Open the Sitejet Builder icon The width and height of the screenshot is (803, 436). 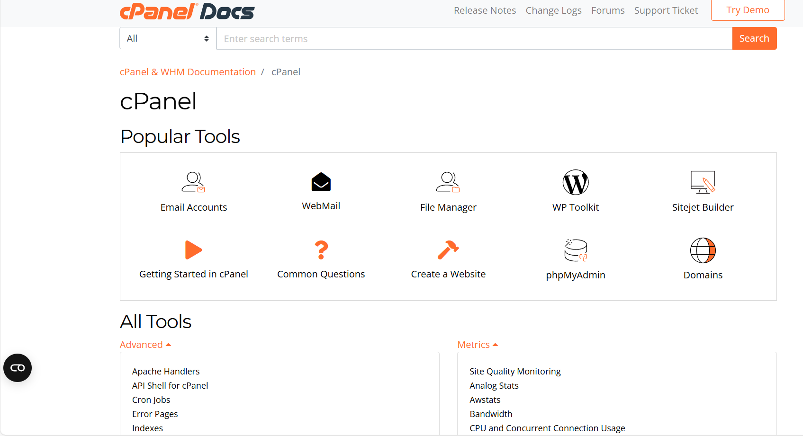(703, 182)
